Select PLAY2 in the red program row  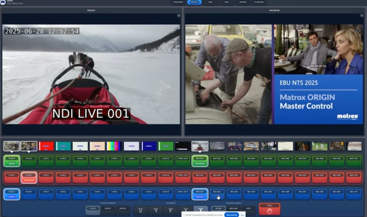coord(29,178)
